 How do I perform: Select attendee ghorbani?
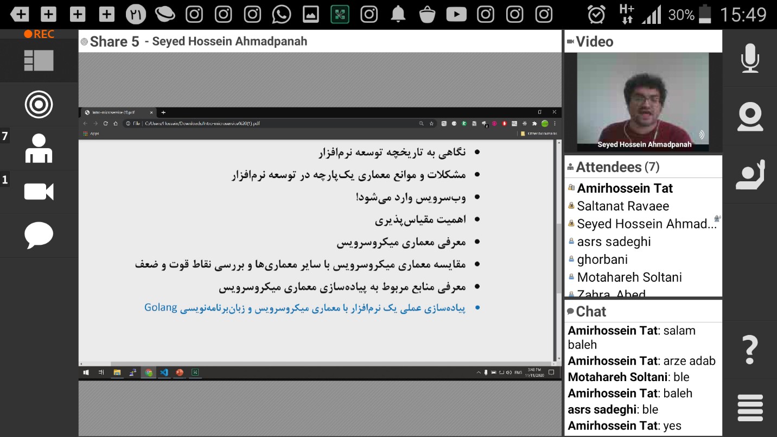pos(602,259)
